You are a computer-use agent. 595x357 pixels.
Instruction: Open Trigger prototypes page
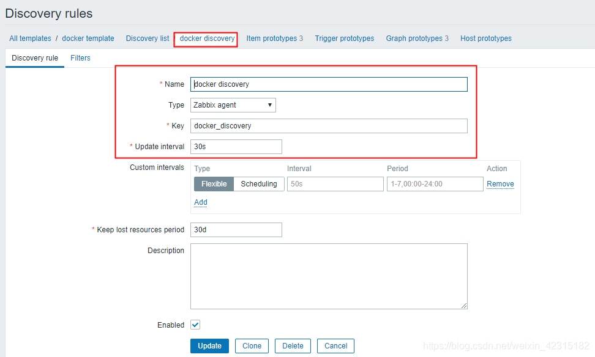tap(344, 39)
